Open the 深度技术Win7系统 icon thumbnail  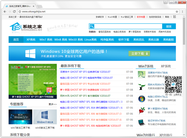tap(141, 75)
